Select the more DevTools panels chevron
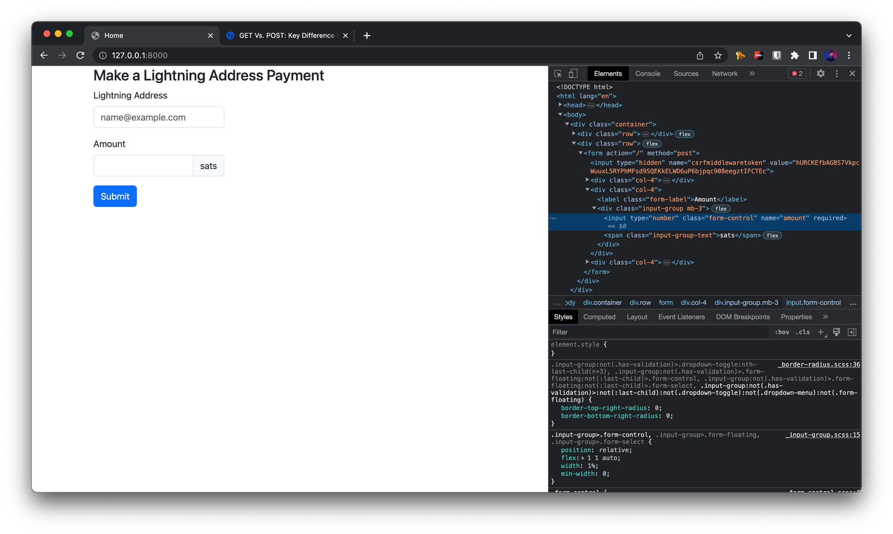The height and width of the screenshot is (534, 893). 752,73
